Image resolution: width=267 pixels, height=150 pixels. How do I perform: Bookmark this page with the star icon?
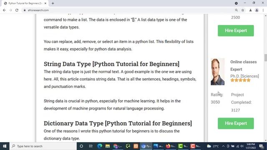point(243,10)
